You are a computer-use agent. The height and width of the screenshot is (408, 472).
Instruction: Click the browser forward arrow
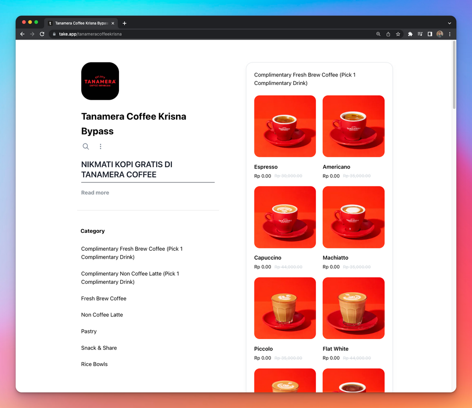(32, 34)
